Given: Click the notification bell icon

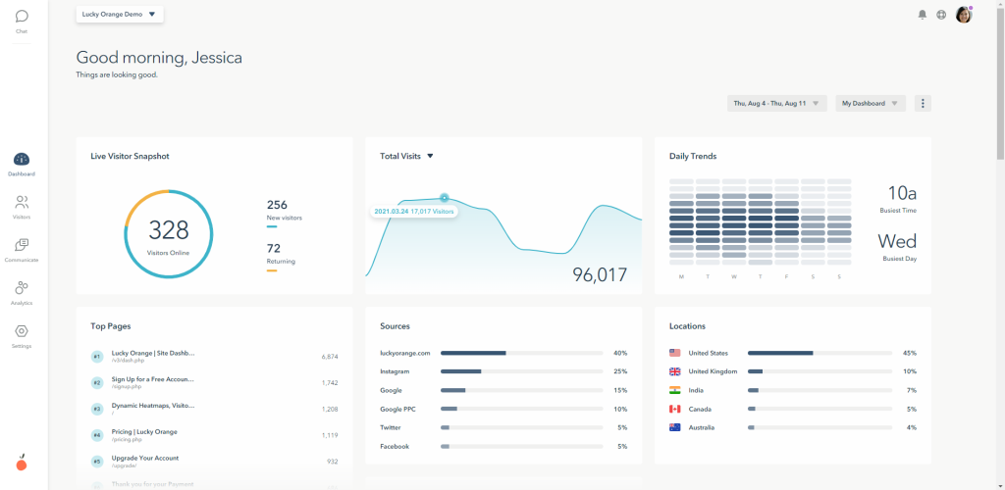Looking at the screenshot, I should [923, 15].
